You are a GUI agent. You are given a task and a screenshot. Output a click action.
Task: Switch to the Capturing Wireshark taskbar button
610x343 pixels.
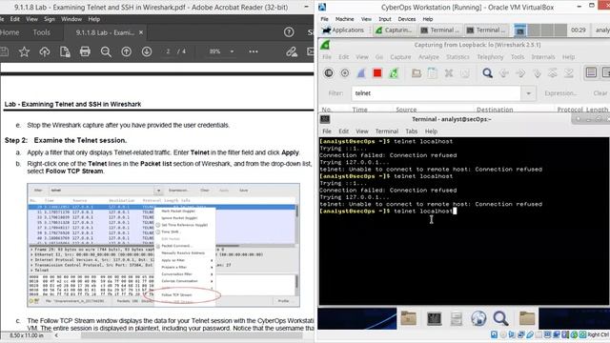[394, 30]
